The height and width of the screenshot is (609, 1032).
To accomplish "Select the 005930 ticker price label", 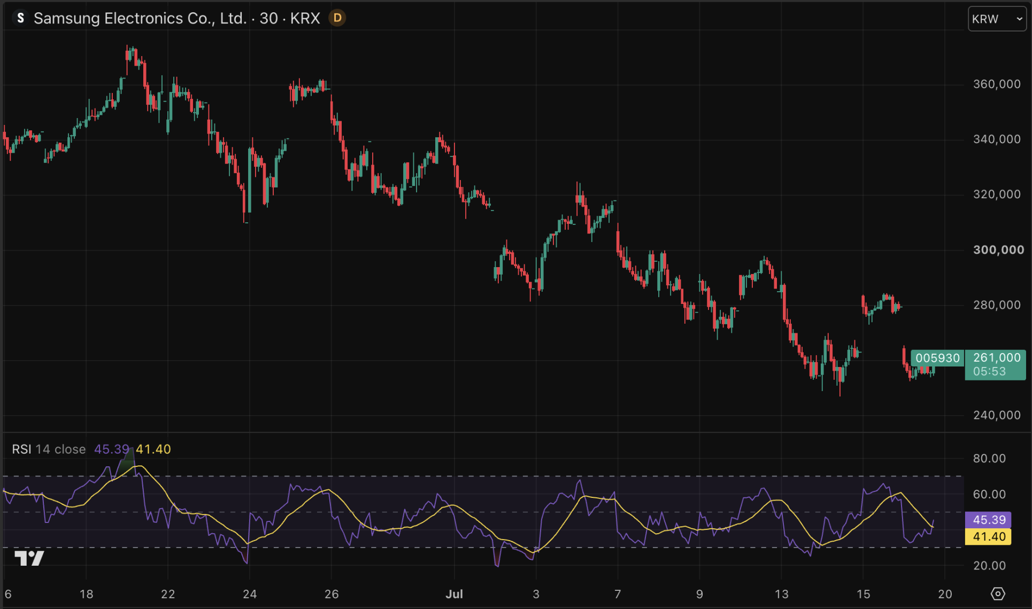I will pyautogui.click(x=937, y=358).
